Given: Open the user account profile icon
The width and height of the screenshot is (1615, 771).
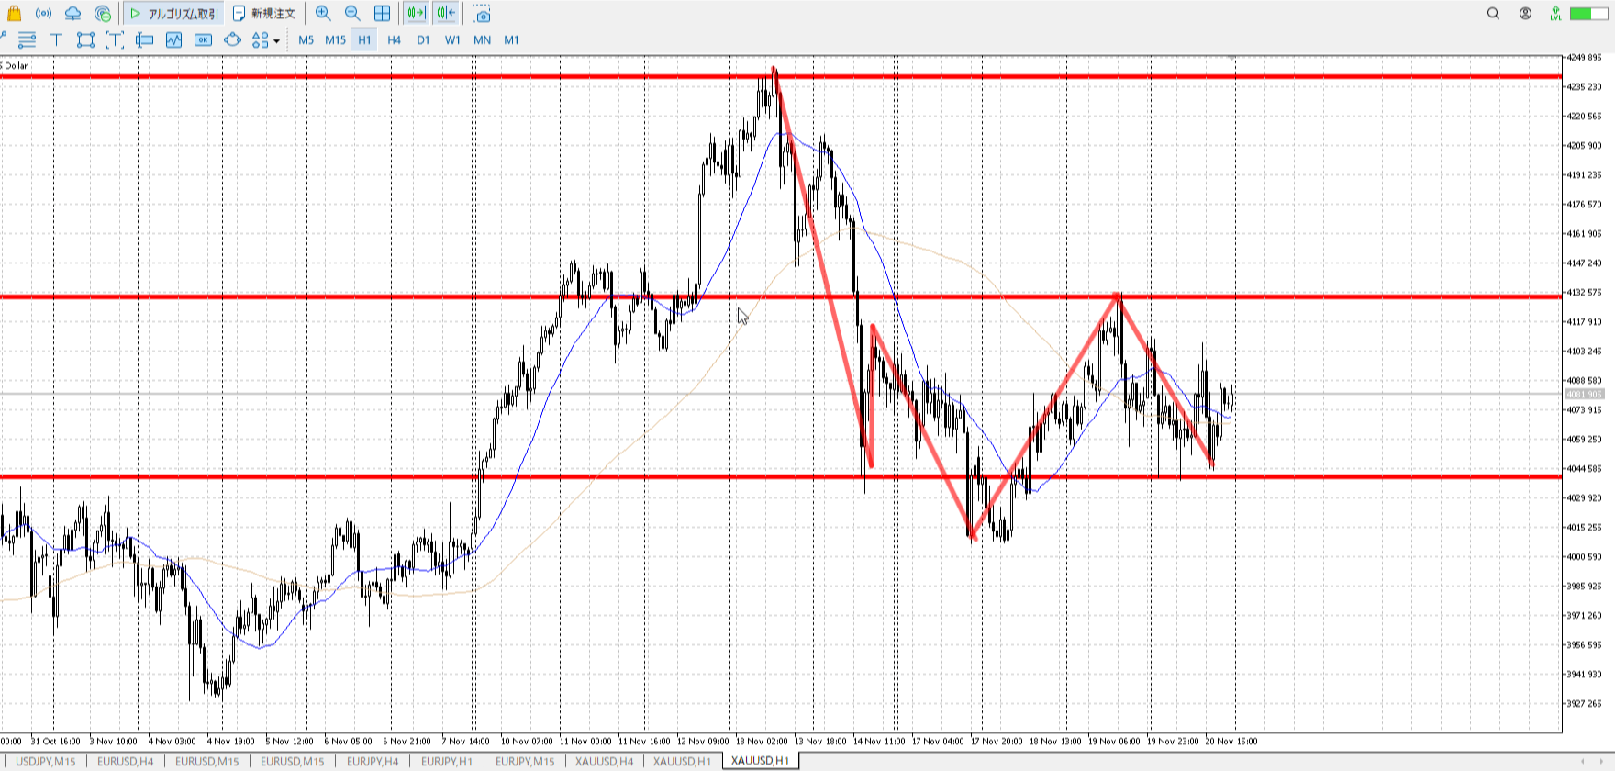Looking at the screenshot, I should [1525, 14].
